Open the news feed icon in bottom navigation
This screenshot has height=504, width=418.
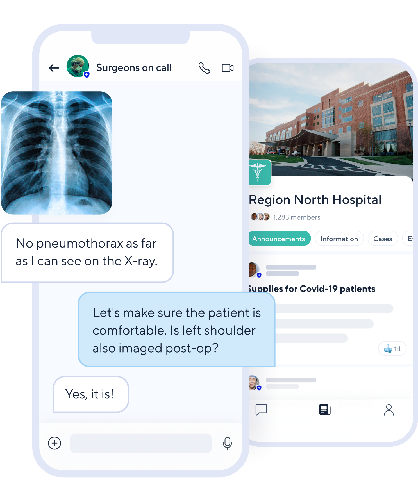coord(325,410)
